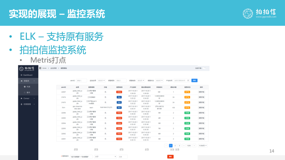Click the alertID input field
This screenshot has width=285, height=160.
pos(81,80)
